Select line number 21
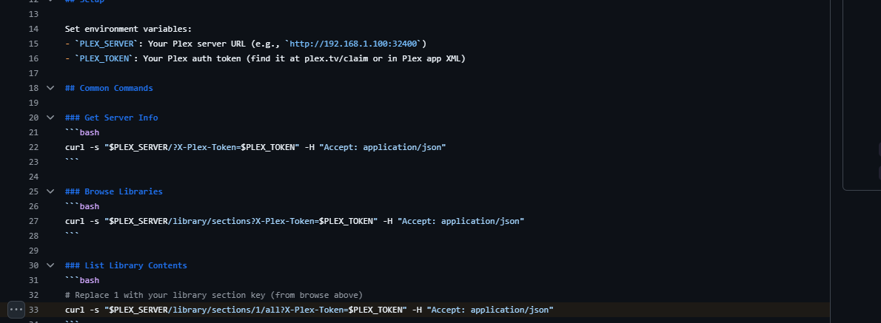This screenshot has height=323, width=881. click(x=33, y=132)
